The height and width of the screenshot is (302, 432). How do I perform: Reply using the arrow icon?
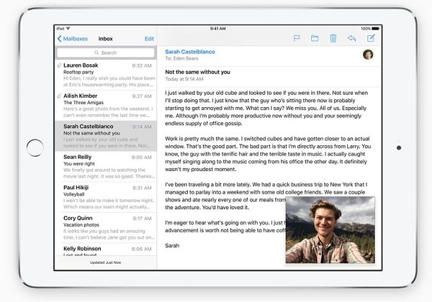[x=351, y=38]
